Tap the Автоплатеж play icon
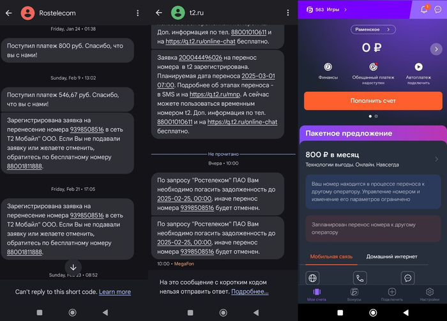This screenshot has height=321, width=447. [x=418, y=67]
